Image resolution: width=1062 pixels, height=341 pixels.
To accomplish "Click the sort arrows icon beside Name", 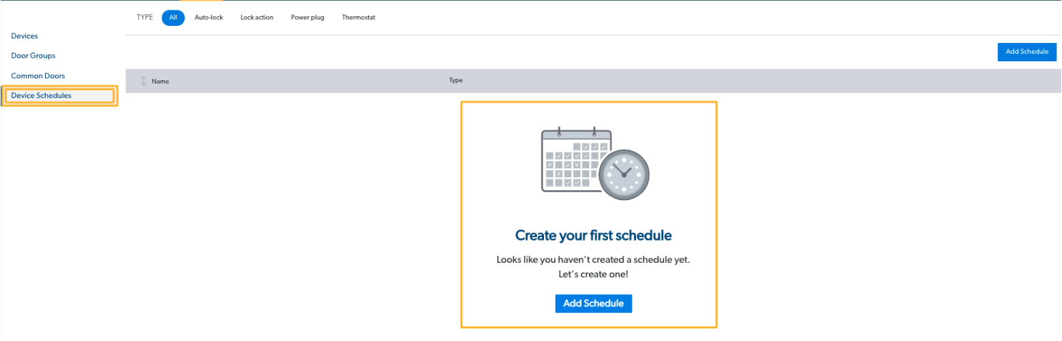I will click(143, 81).
